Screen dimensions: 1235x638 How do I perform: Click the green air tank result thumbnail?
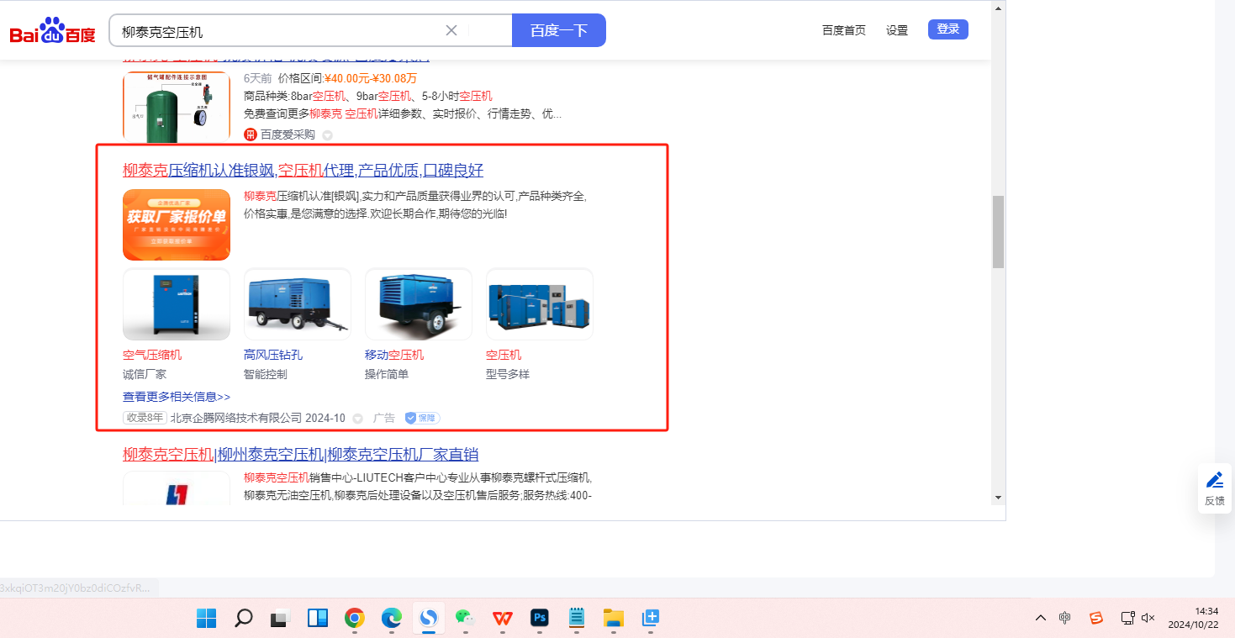click(177, 107)
